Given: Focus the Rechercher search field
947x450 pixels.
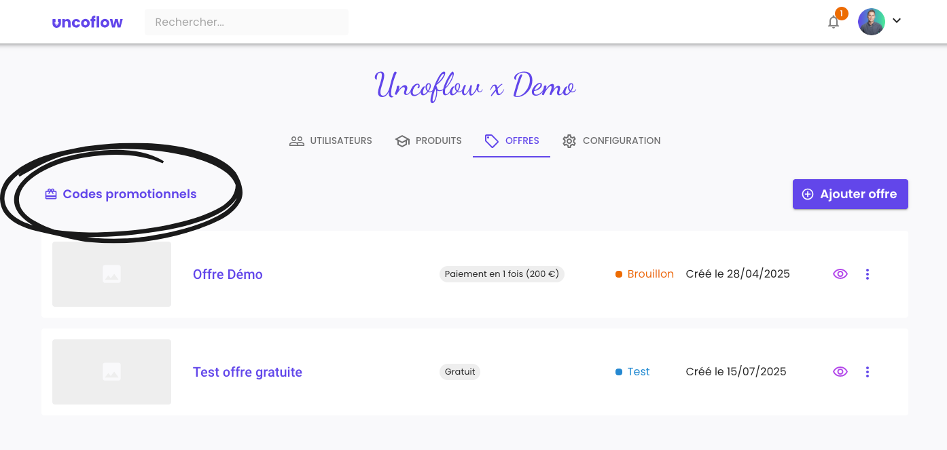Looking at the screenshot, I should coord(247,22).
